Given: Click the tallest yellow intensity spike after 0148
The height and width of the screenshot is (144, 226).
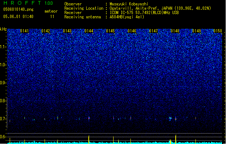Looking at the screenshot, I should 176,139.
